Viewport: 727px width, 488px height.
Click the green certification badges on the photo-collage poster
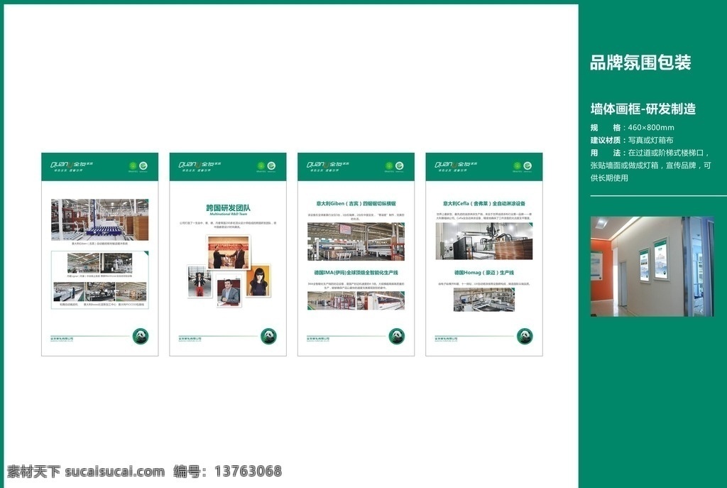pos(138,166)
